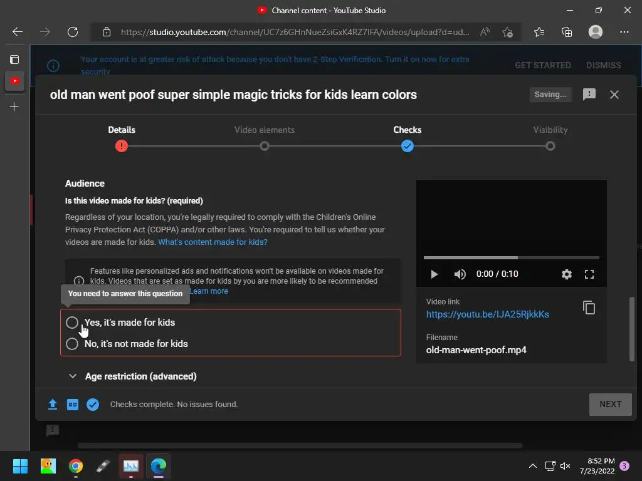Open the Learn more link
The width and height of the screenshot is (642, 481).
click(209, 291)
